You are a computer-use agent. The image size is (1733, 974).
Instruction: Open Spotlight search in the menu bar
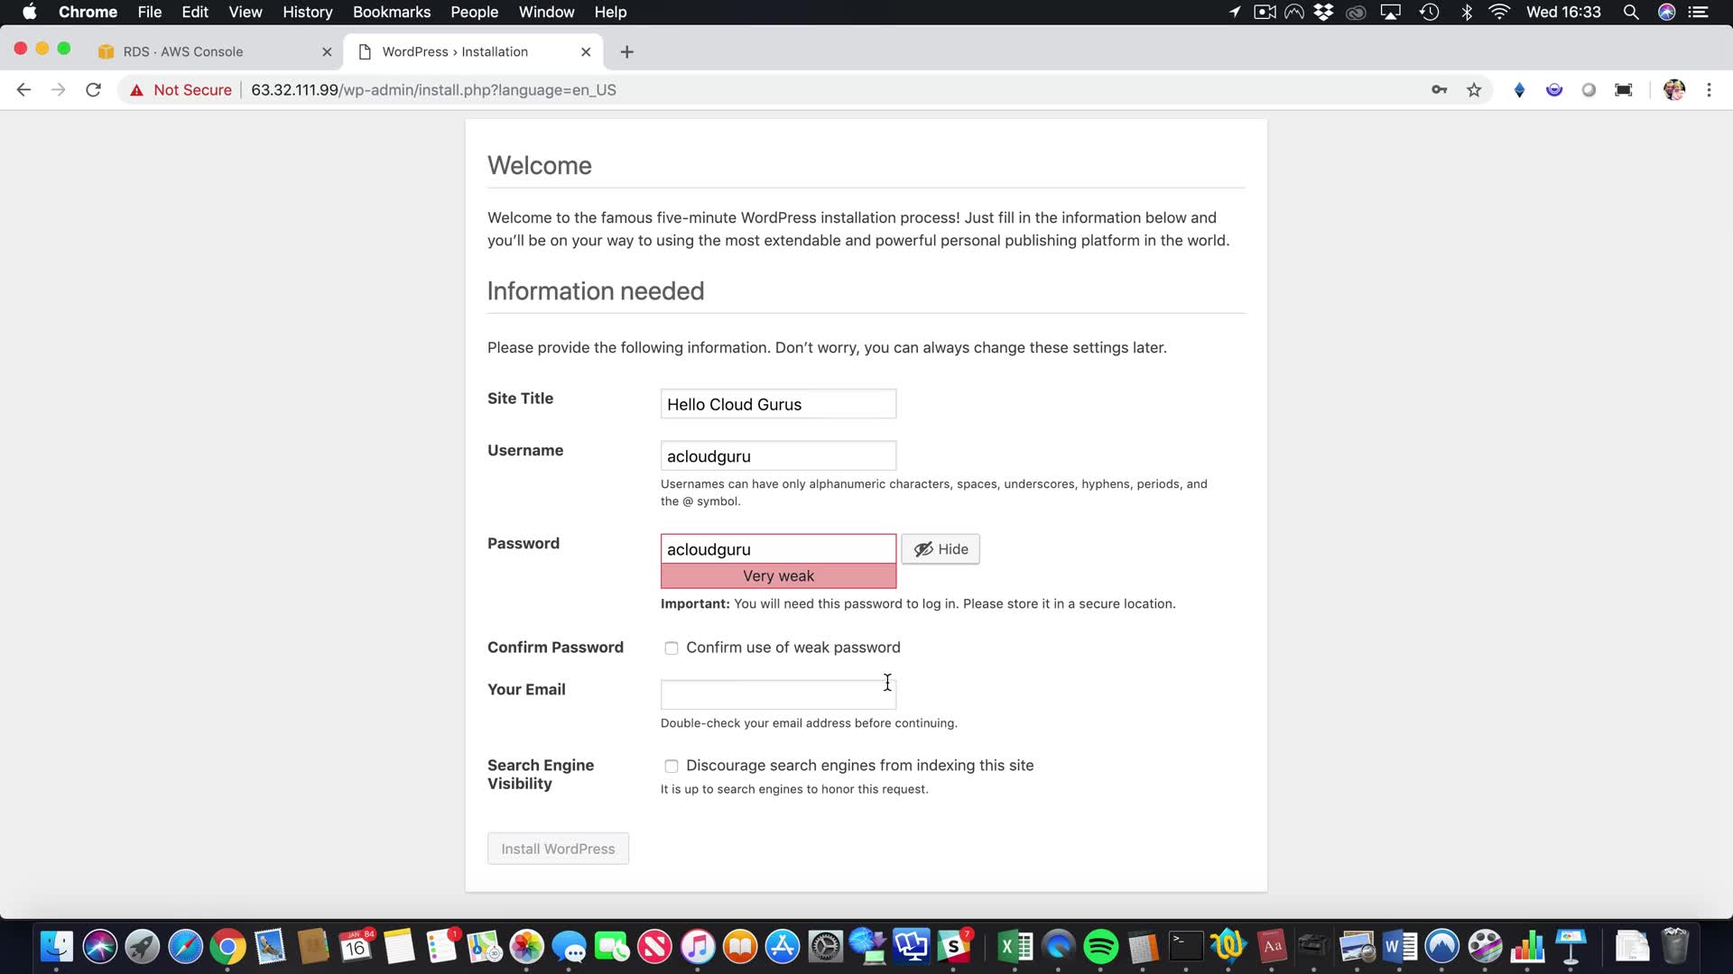tap(1630, 12)
